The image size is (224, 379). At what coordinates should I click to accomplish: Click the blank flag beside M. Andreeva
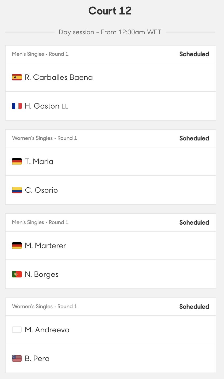click(x=17, y=330)
